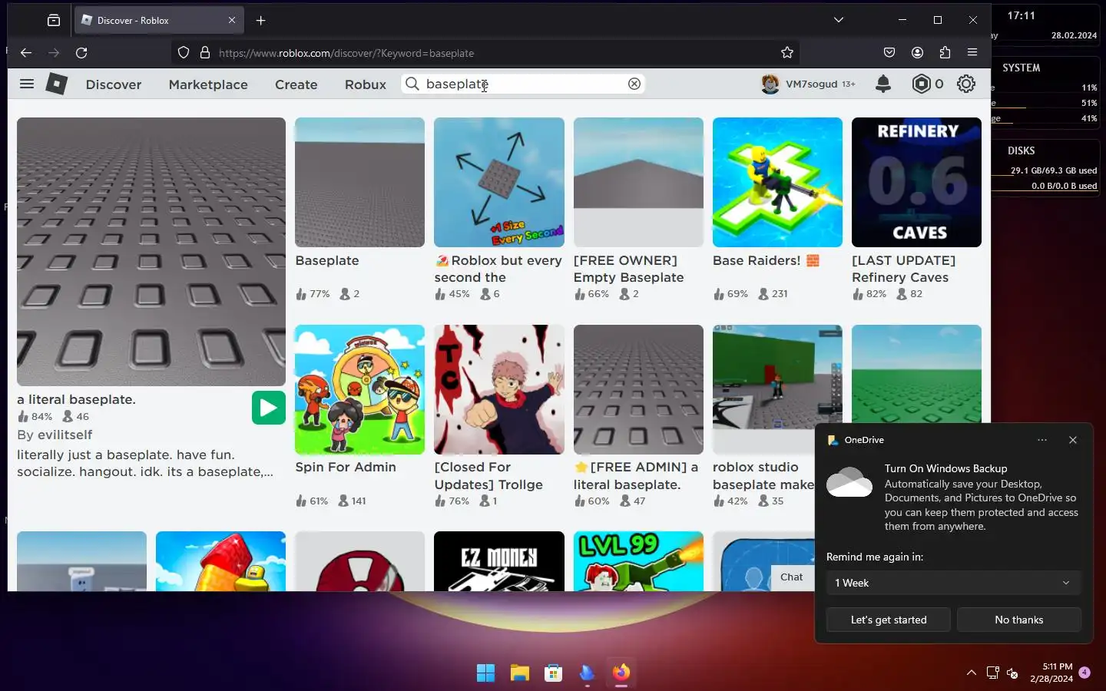Open the notification center badge
Screen dimensions: 1106x691
coord(1084,673)
